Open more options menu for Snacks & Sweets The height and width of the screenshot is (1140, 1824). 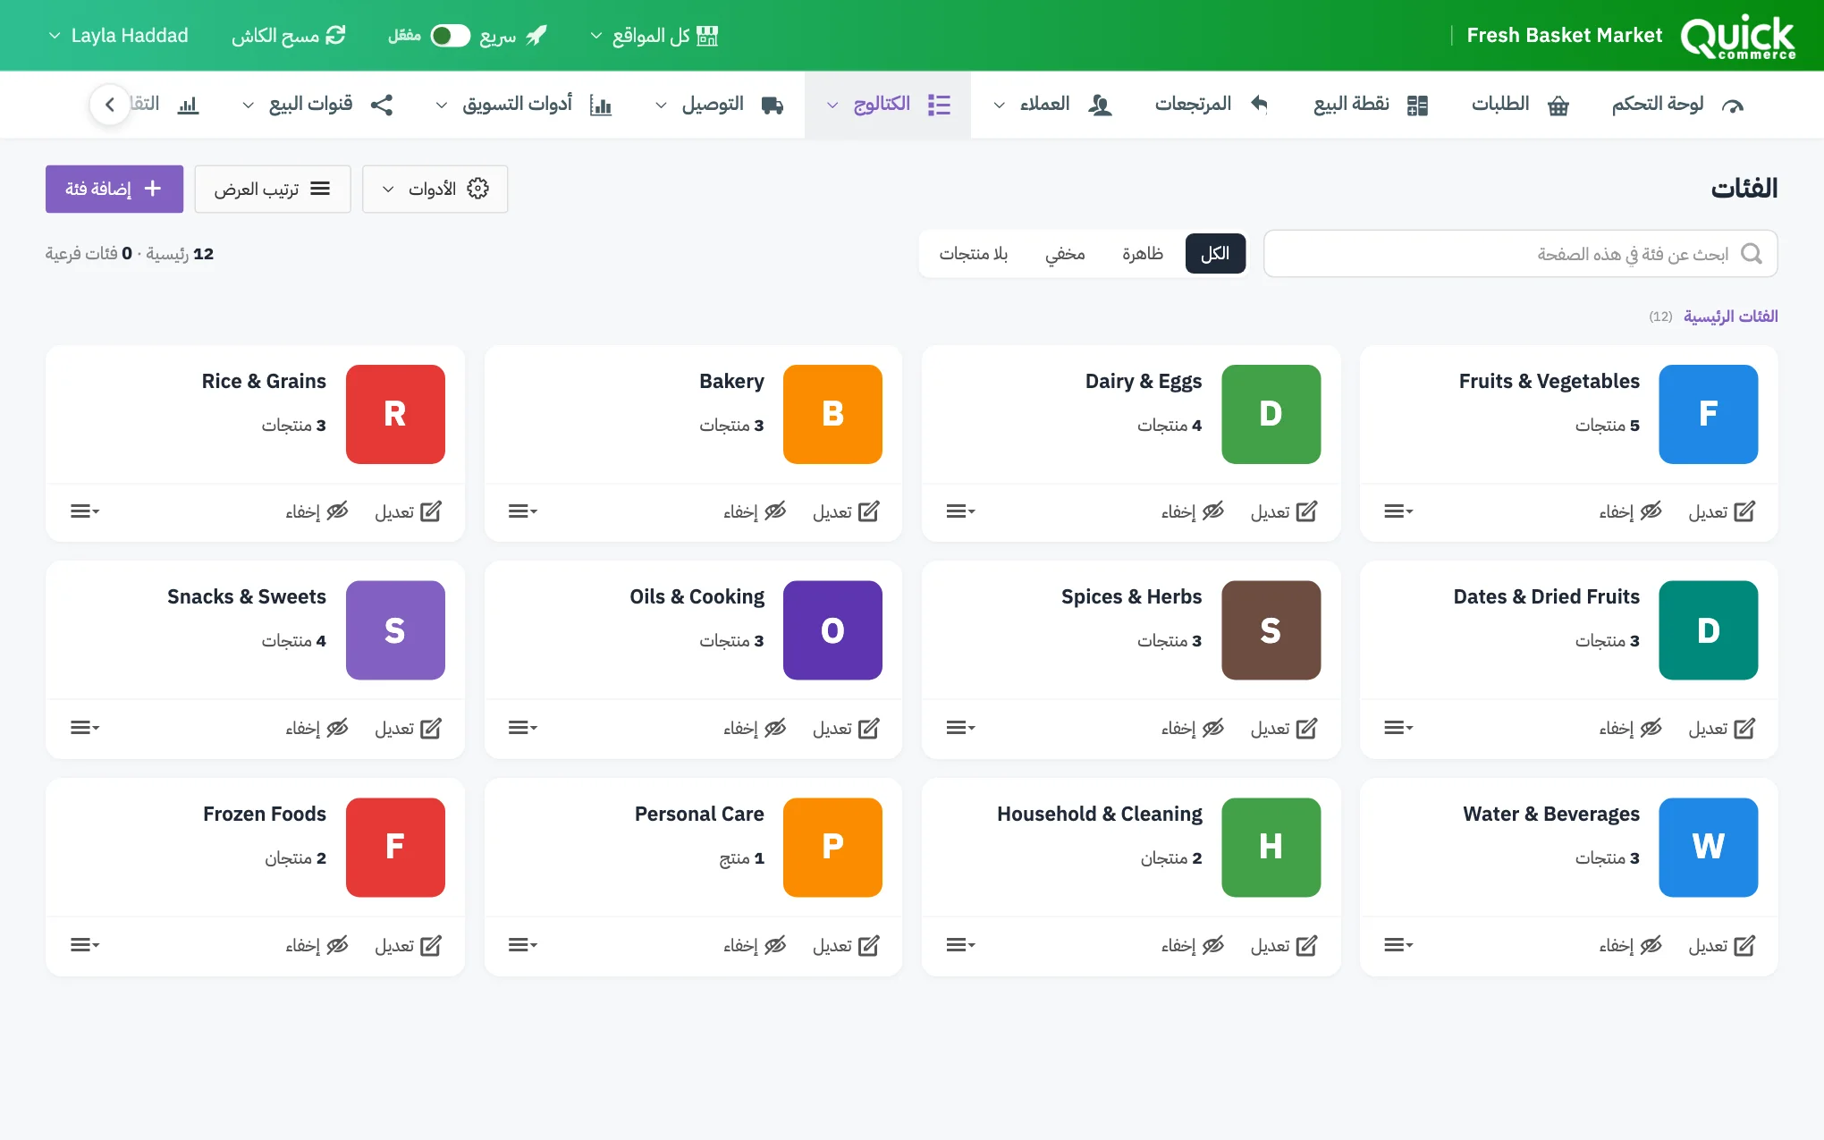[x=85, y=729]
